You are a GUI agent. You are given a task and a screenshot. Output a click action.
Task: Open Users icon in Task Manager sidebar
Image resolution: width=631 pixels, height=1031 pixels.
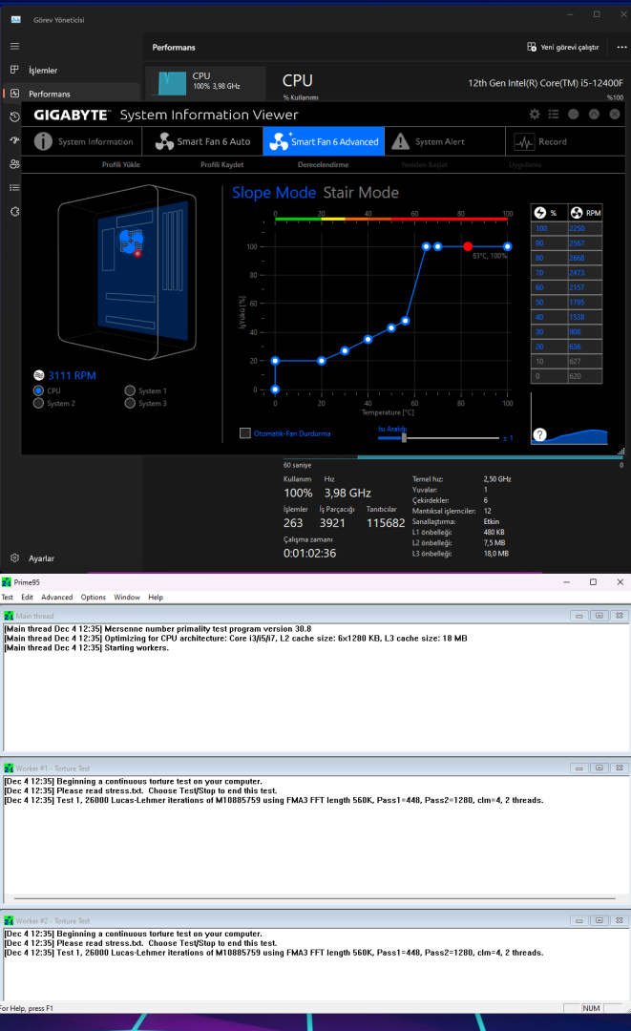14,164
